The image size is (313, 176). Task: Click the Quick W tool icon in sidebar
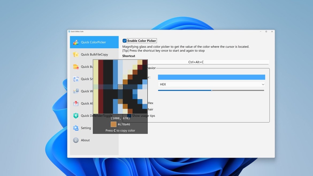77,91
